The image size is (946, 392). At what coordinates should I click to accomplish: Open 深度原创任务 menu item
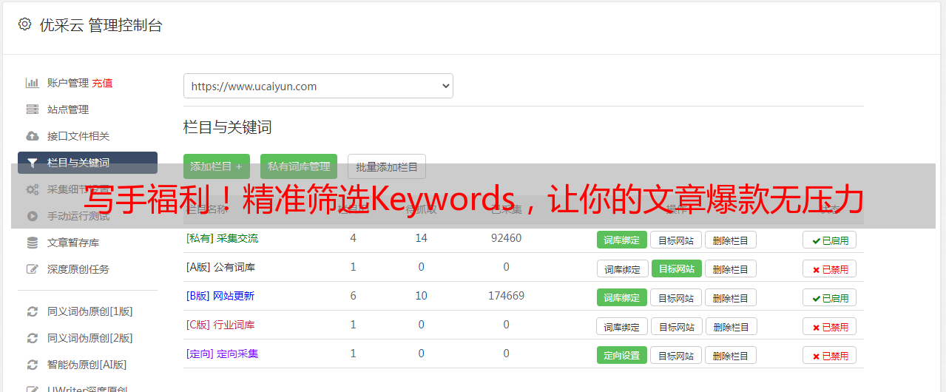(78, 269)
